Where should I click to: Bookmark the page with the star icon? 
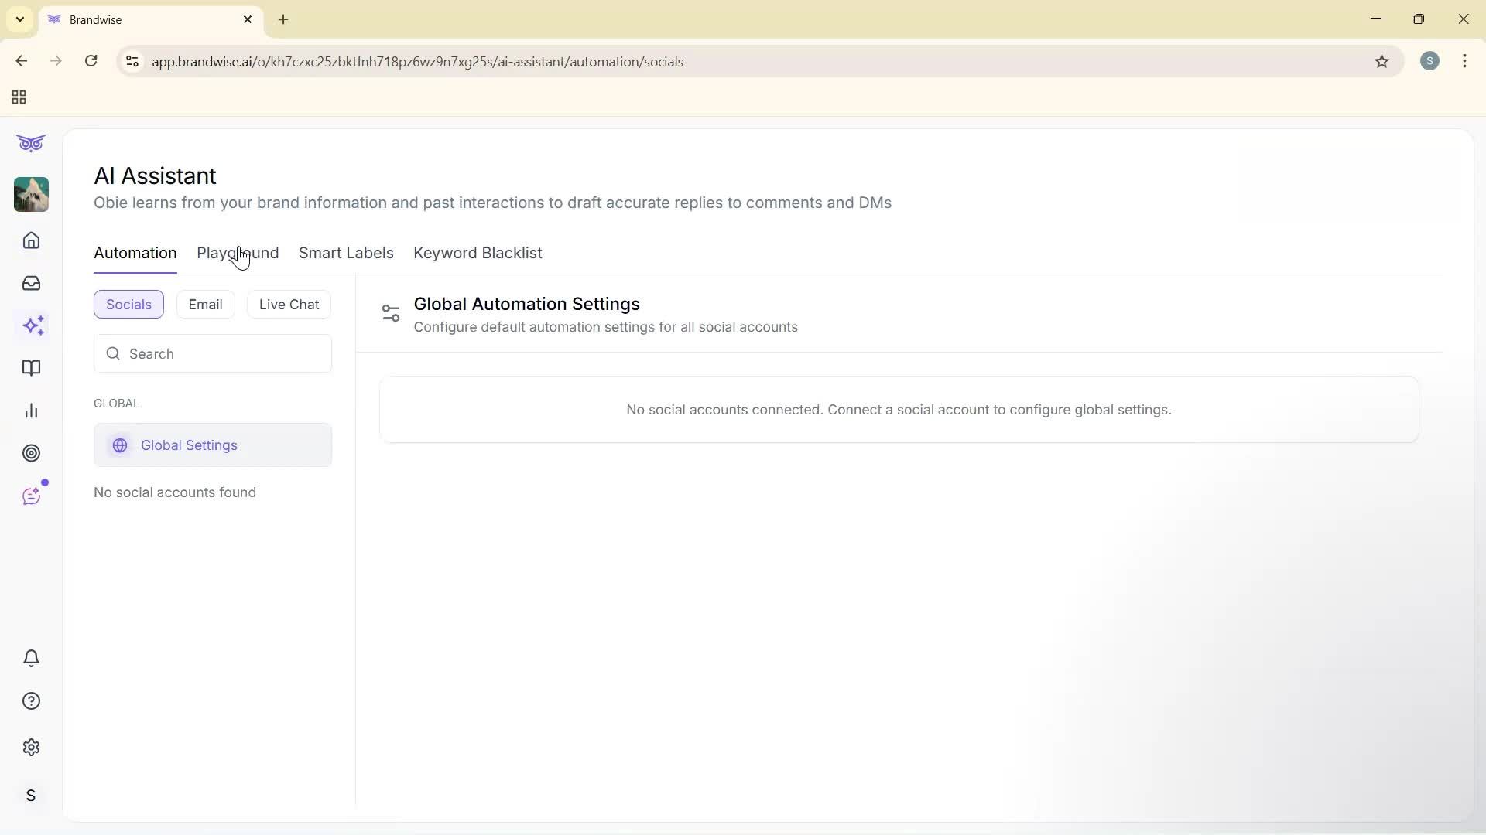coord(1383,61)
